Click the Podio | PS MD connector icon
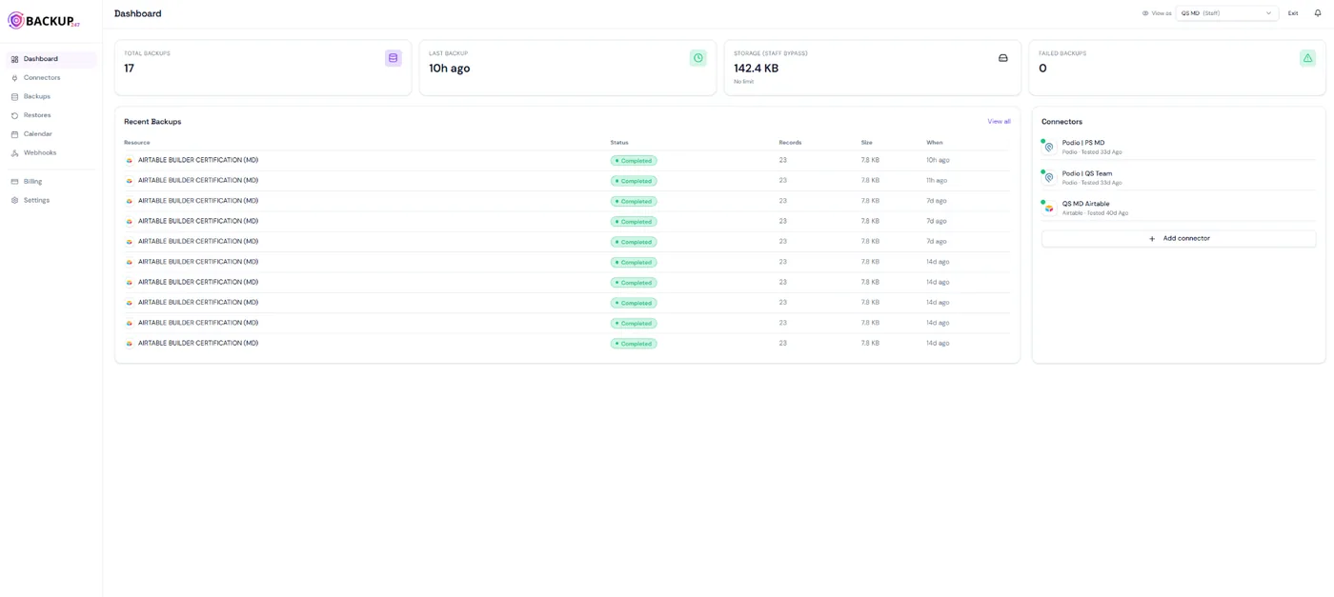1334x597 pixels. 1049,148
